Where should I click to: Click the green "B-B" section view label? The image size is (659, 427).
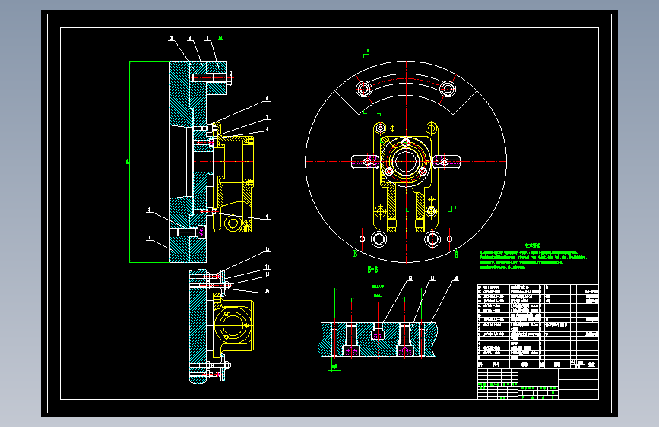(372, 270)
